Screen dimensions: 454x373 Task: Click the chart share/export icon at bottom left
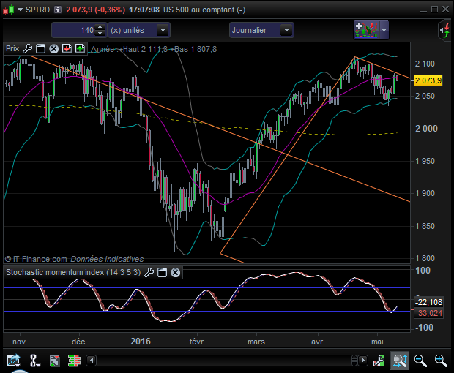(x=14, y=361)
